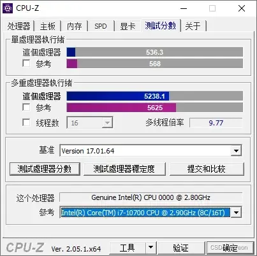Enable multi thread 參考 checkbox
257x256 pixels.
[x=26, y=107]
